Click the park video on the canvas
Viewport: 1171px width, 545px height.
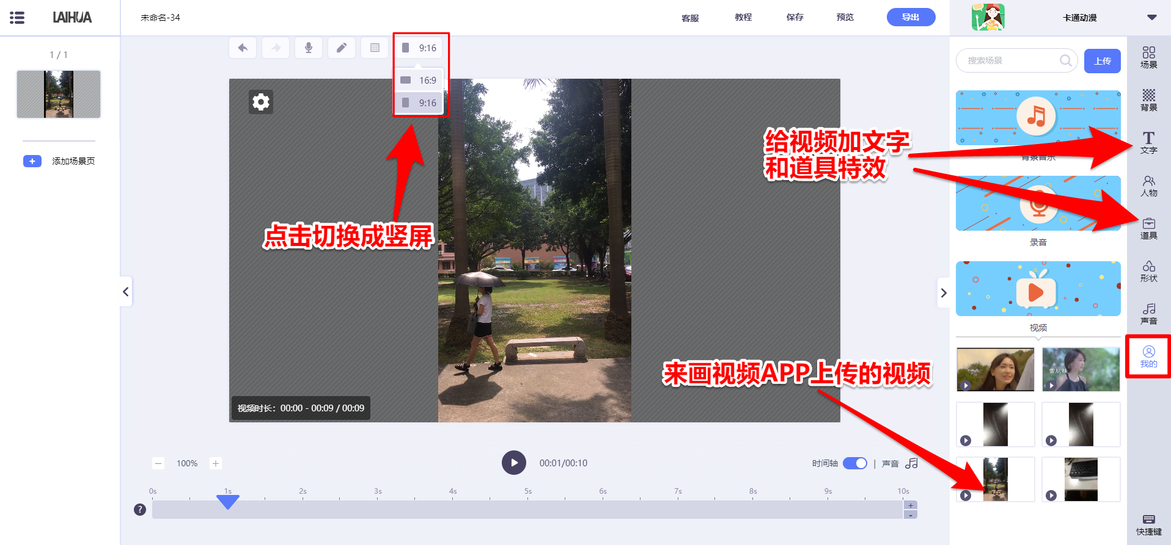(x=535, y=250)
